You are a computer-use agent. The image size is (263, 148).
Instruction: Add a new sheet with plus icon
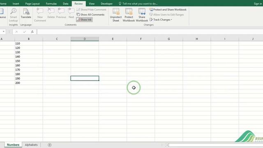pyautogui.click(x=50, y=145)
